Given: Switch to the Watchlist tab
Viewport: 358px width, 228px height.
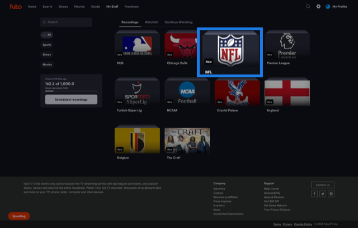Looking at the screenshot, I should coord(152,22).
